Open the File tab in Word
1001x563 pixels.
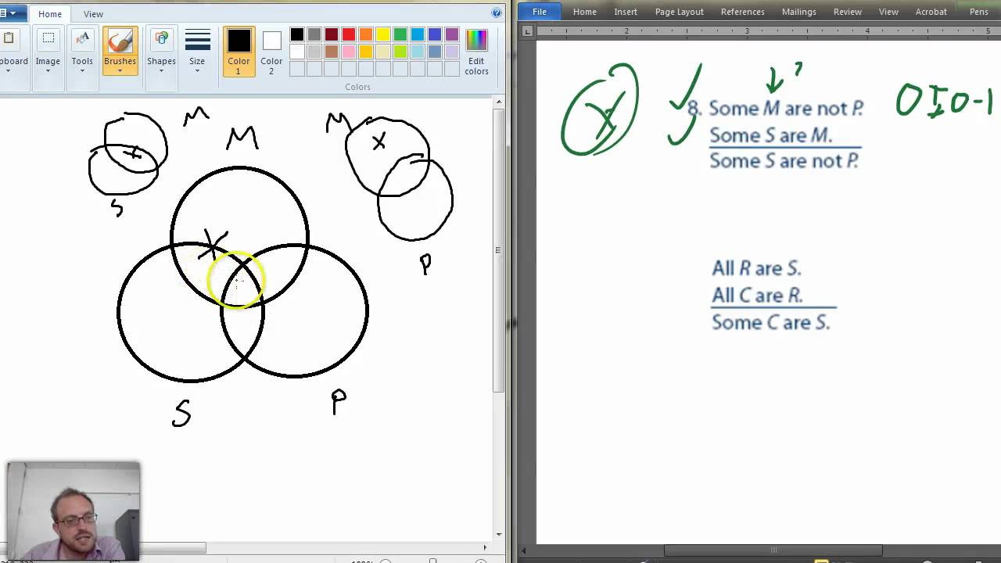[x=540, y=12]
